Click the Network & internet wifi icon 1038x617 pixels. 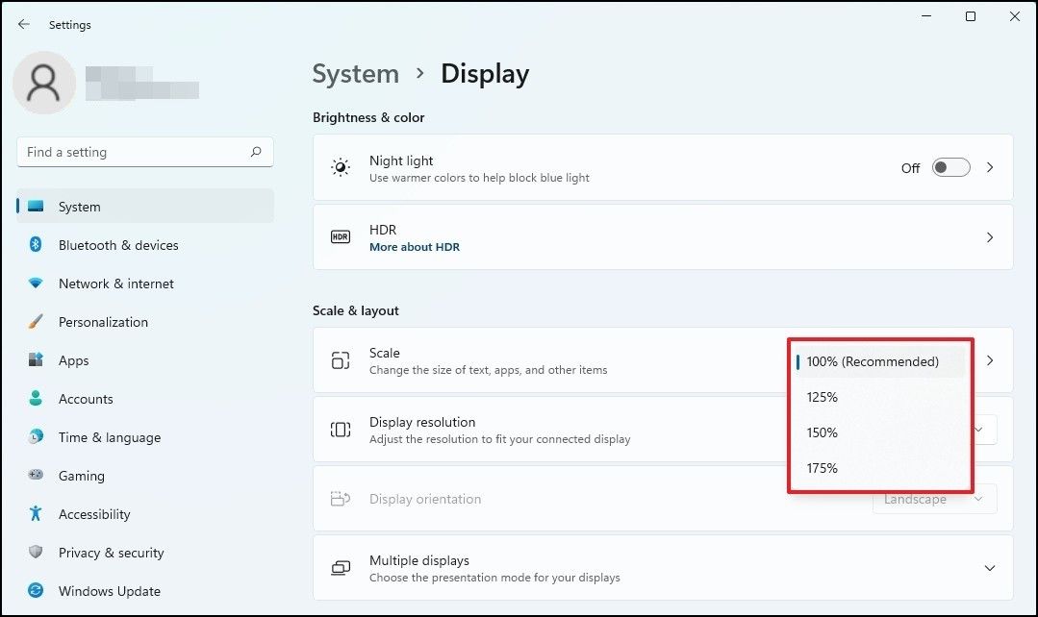coord(36,284)
